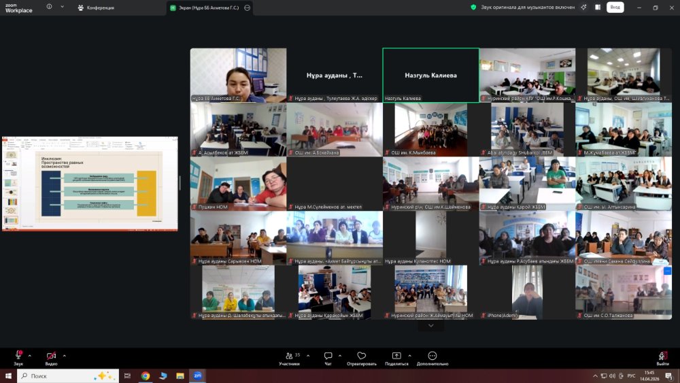
Task: Open the AI Companion sparkle icon
Action: point(583,7)
